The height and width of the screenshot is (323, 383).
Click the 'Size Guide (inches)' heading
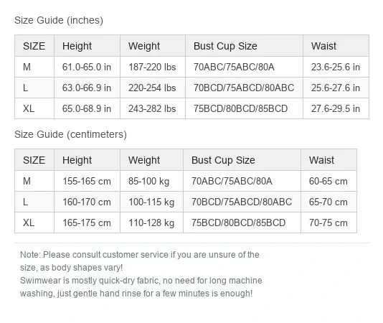point(59,20)
